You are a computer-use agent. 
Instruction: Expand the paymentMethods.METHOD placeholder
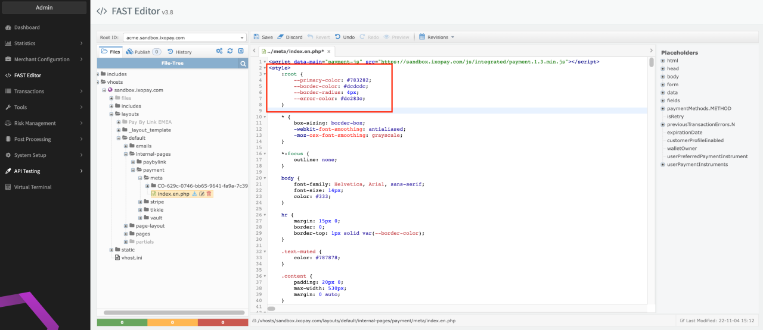click(662, 108)
